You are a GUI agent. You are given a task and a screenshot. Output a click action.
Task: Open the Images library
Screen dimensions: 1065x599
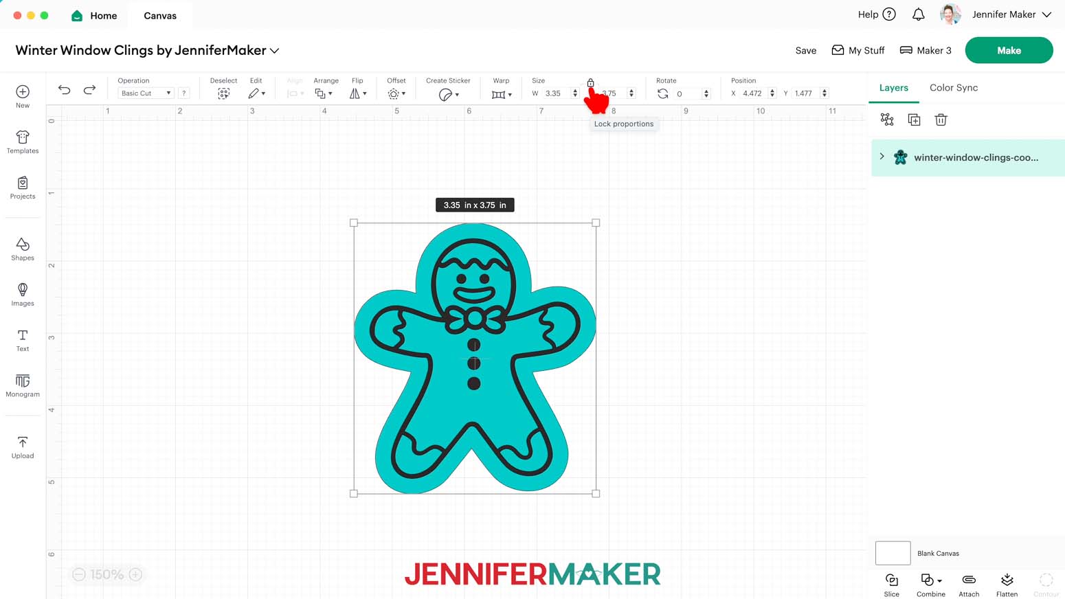pos(23,294)
